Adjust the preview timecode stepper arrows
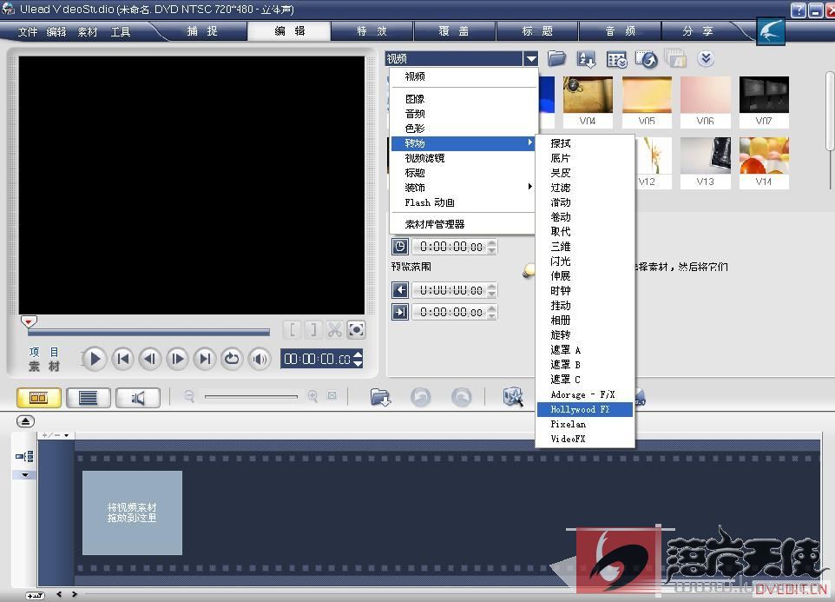This screenshot has height=602, width=835. click(x=358, y=359)
